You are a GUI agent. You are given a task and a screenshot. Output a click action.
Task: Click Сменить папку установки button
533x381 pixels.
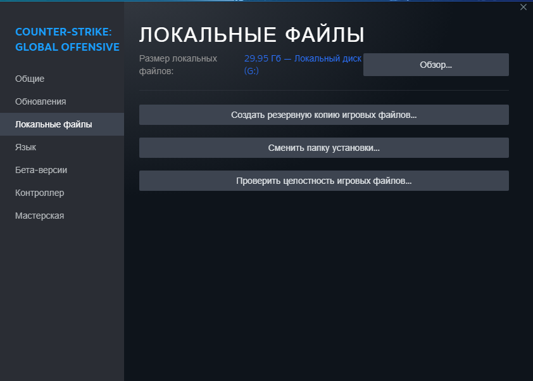point(323,148)
